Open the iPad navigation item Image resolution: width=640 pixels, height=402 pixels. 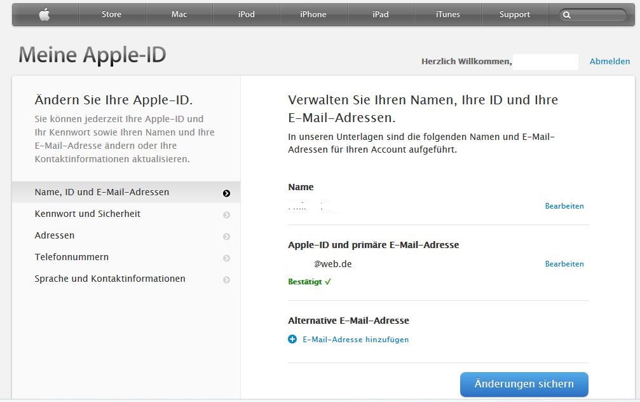(x=381, y=15)
